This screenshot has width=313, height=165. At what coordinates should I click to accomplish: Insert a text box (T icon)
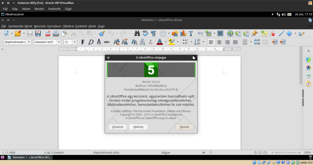pyautogui.click(x=191, y=33)
